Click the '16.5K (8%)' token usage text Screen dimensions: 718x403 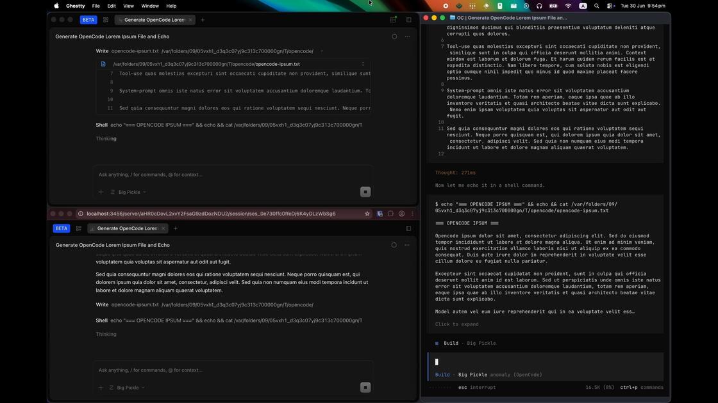click(599, 387)
